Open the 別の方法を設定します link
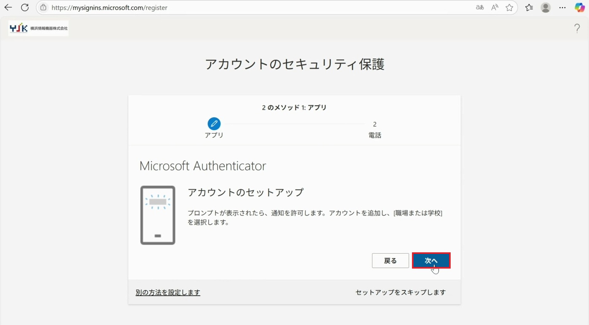Screen dimensions: 589x325 point(168,292)
